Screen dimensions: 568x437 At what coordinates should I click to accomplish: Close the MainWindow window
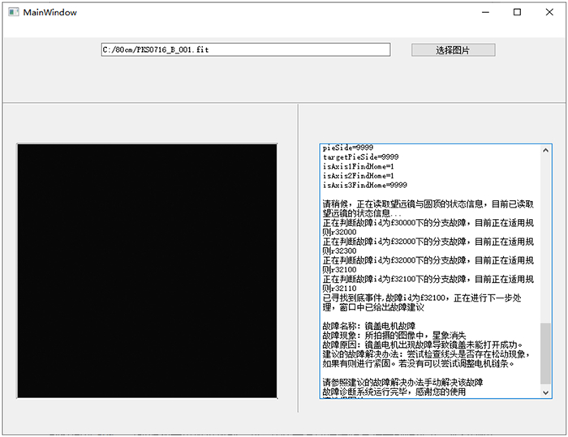(x=549, y=12)
